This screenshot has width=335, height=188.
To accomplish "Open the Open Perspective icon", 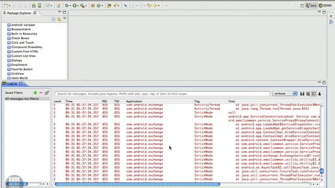I will point(302,6).
